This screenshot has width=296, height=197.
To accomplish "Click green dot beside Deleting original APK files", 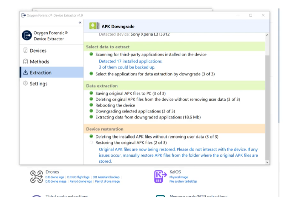I will (x=91, y=99).
